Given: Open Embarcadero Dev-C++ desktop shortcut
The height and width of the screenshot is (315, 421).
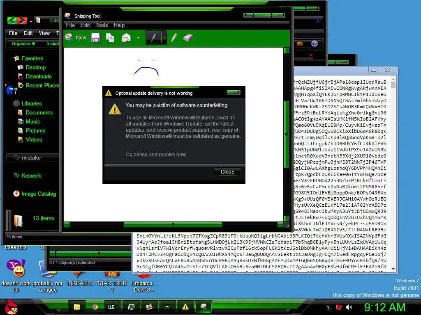Looking at the screenshot, I should [x=144, y=281].
